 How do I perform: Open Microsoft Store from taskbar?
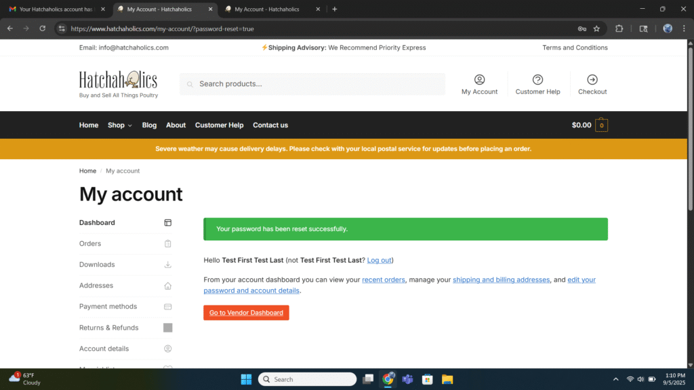(x=427, y=379)
